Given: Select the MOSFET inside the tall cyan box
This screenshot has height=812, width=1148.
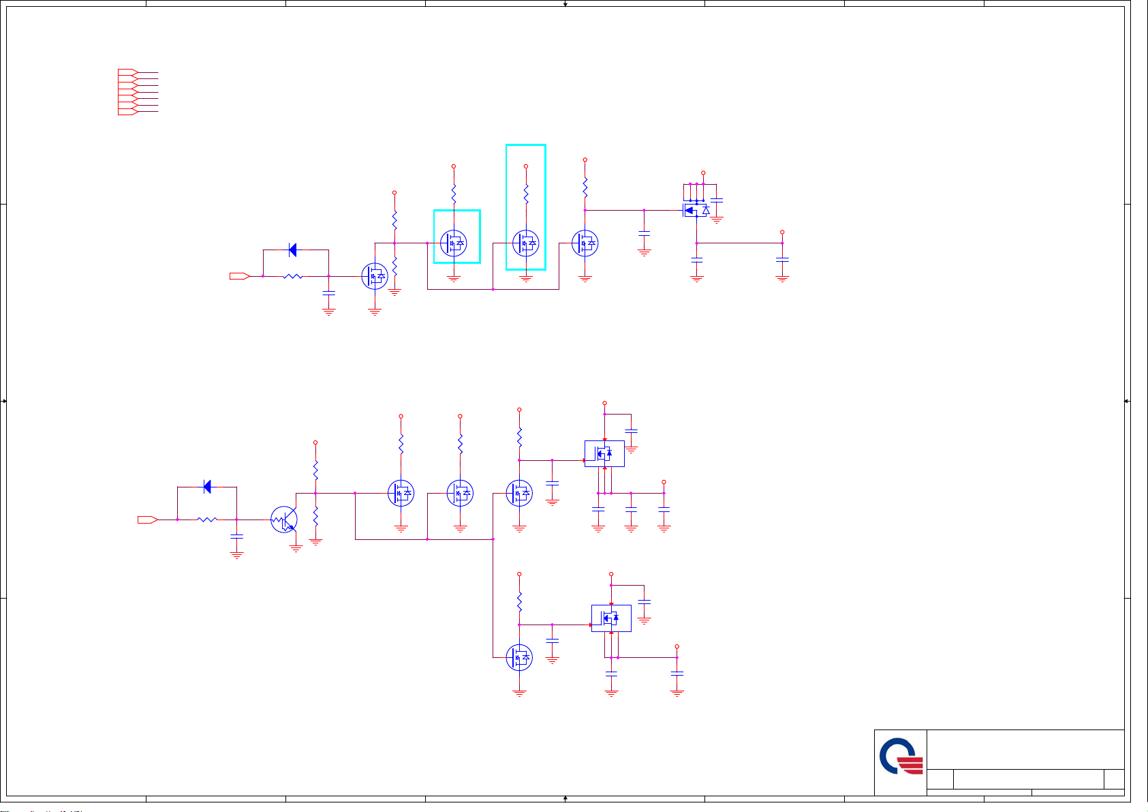Looking at the screenshot, I should (525, 243).
